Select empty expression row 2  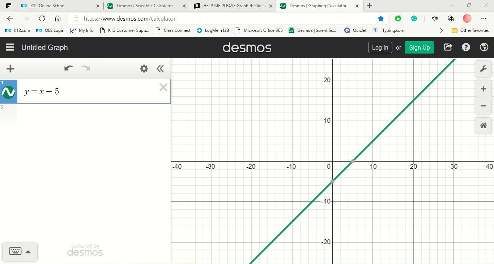pyautogui.click(x=94, y=114)
